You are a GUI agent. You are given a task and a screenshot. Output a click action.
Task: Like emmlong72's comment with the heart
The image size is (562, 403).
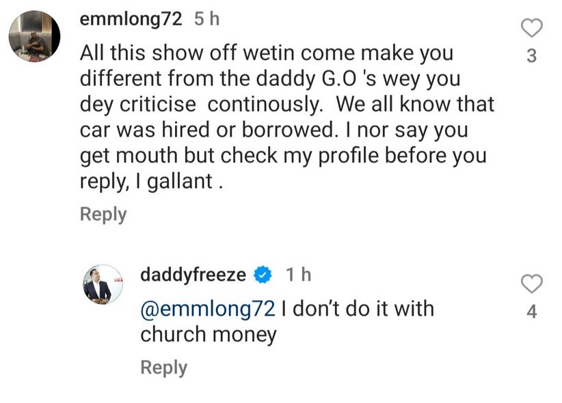pos(531,28)
